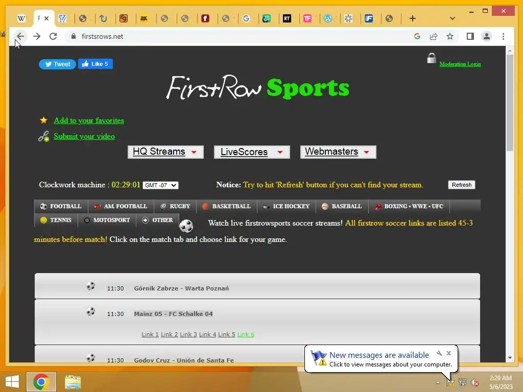Click the chain link icon beside Submit your video

point(44,136)
